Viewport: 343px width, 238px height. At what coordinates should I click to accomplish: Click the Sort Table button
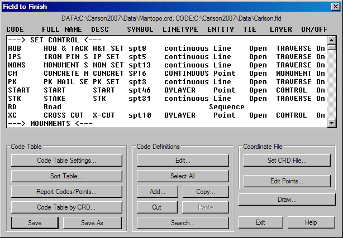point(66,176)
